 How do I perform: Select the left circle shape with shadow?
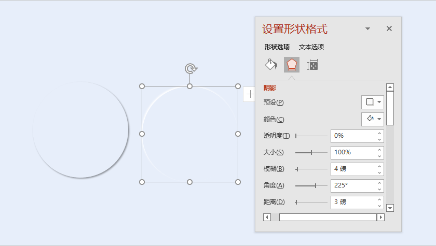[80, 129]
